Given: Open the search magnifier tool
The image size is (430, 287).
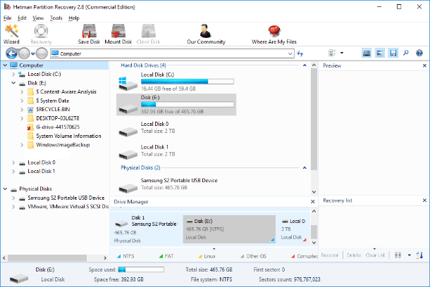Looking at the screenshot, I should pyautogui.click(x=406, y=53).
